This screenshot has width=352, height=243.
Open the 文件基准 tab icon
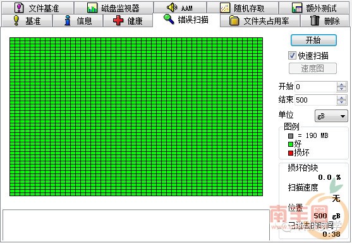[x=19, y=8]
